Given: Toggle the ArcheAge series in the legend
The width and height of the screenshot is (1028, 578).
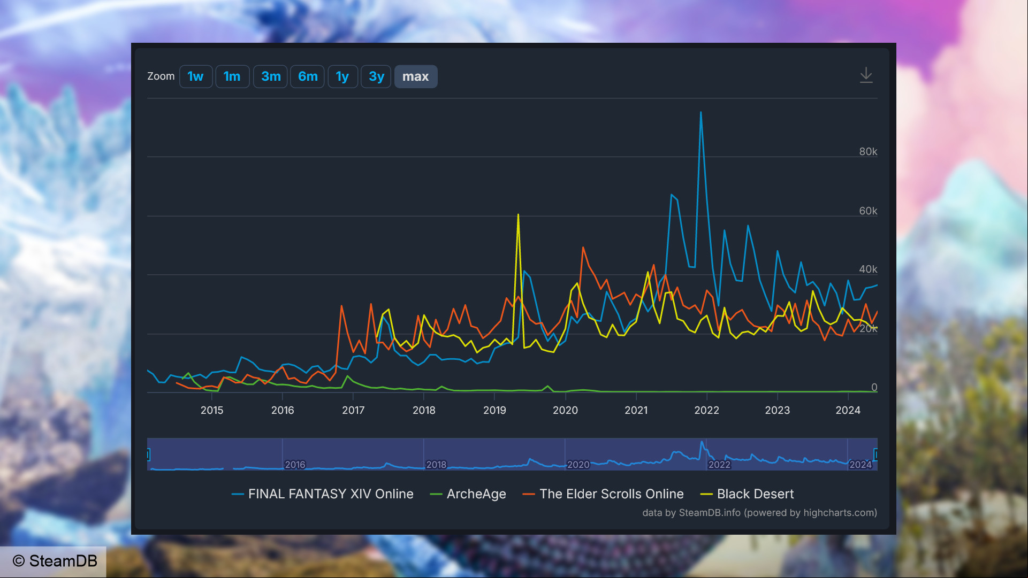Looking at the screenshot, I should 468,494.
